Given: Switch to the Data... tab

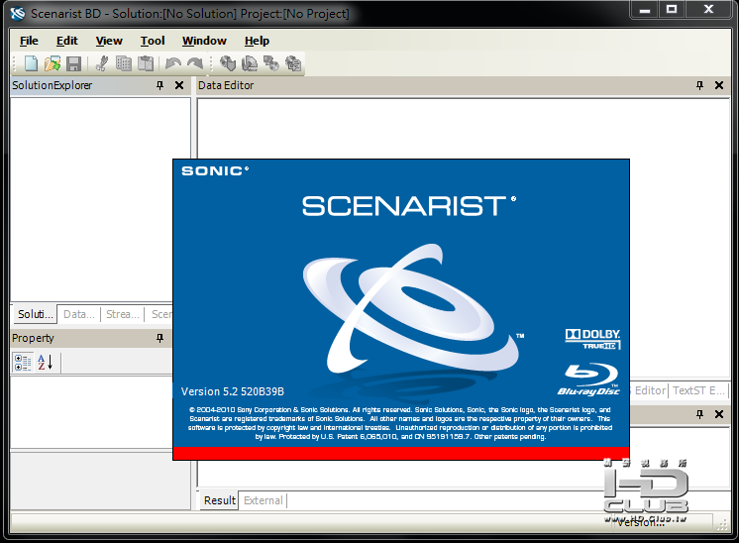Looking at the screenshot, I should click(78, 314).
